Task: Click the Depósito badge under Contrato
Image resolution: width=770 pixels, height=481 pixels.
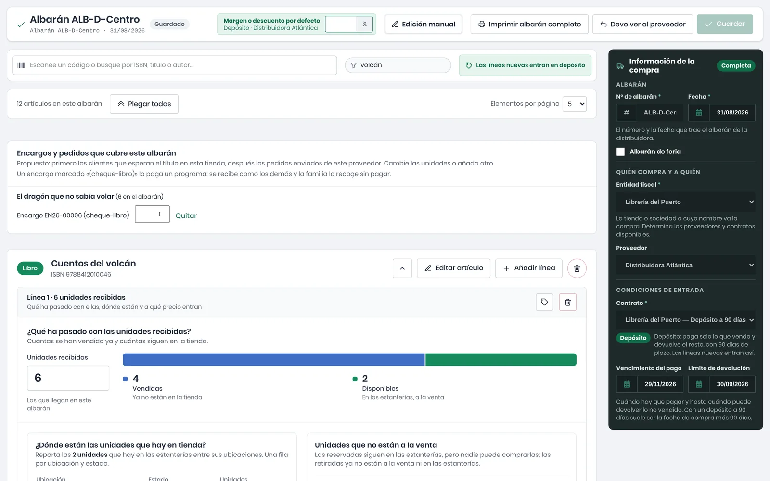Action: click(x=633, y=338)
